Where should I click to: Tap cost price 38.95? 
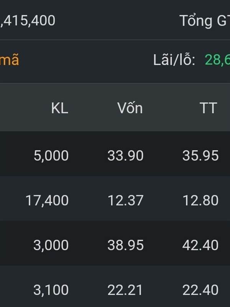[x=125, y=245]
